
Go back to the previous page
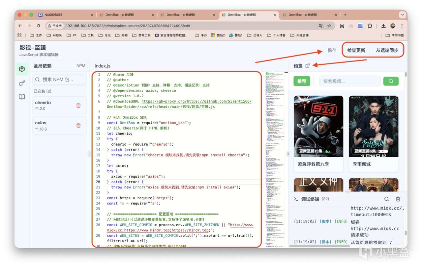click(20, 26)
